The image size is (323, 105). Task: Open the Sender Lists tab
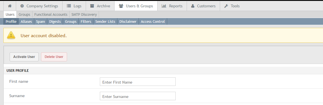(x=105, y=21)
